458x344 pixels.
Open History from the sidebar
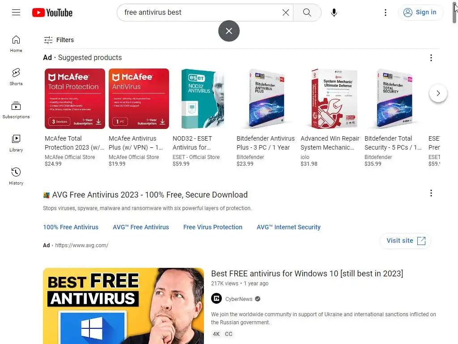pyautogui.click(x=16, y=176)
